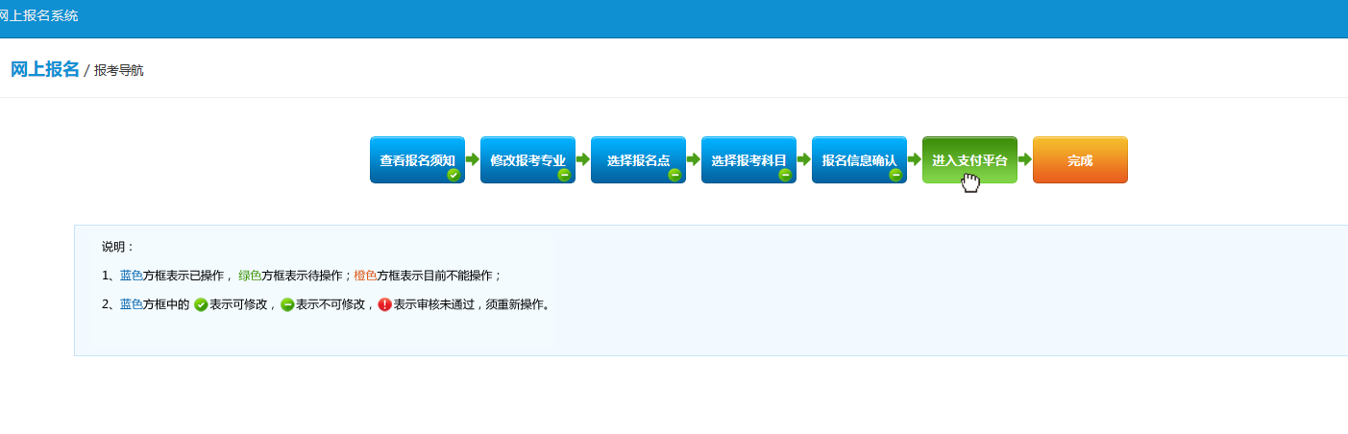Click the minus status icon on 选择报名点
The image size is (1348, 434).
point(674,175)
